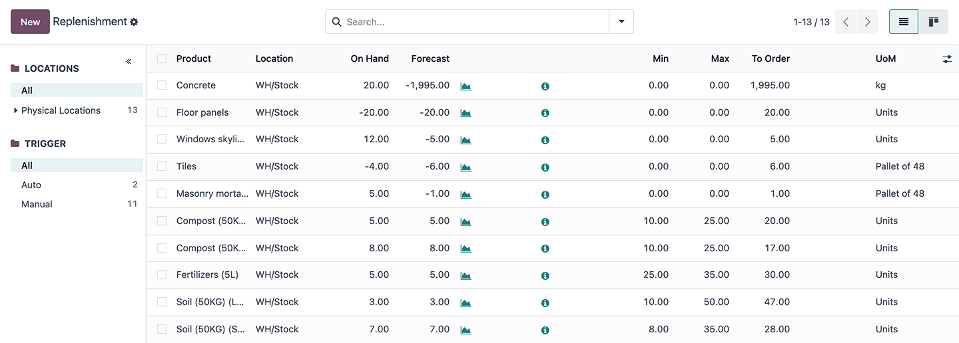The image size is (959, 343).
Task: Click the New button
Action: (x=30, y=22)
